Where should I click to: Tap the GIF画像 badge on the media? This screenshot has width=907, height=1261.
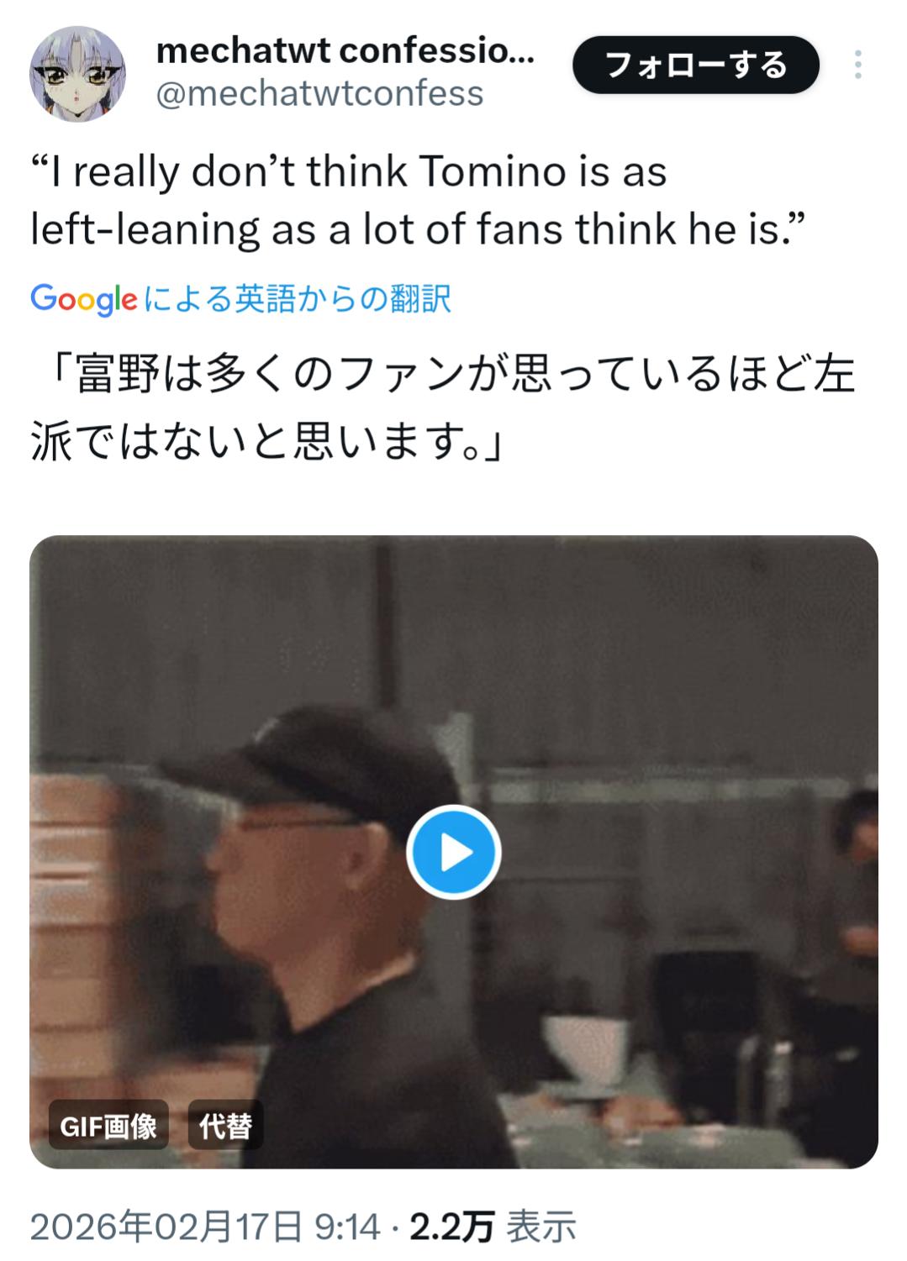(x=108, y=1125)
